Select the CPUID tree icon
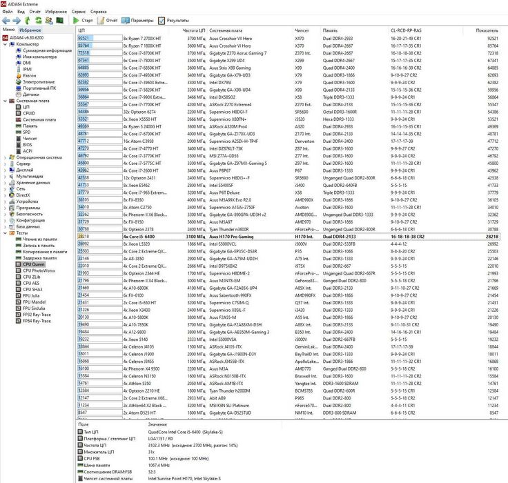 19,113
